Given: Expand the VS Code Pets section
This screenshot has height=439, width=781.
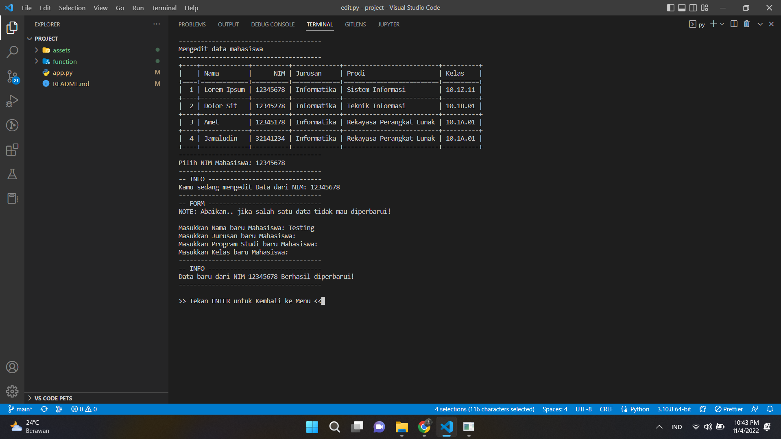Looking at the screenshot, I should point(53,398).
